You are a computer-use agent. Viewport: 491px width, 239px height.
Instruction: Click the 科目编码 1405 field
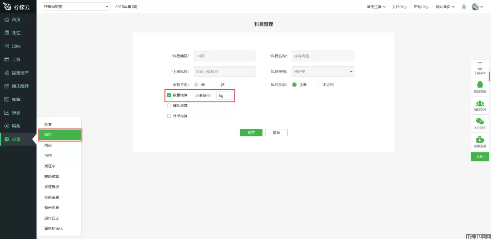225,56
